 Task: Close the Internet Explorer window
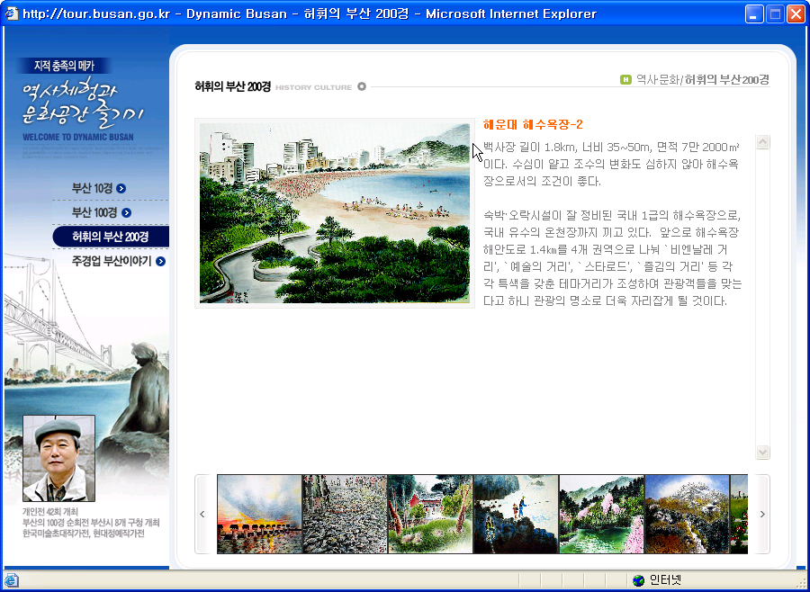[796, 14]
